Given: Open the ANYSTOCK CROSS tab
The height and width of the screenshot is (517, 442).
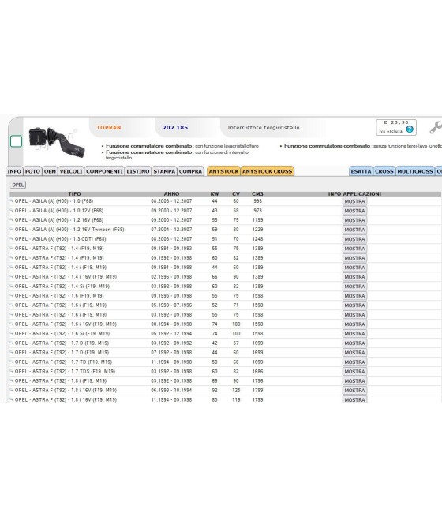Looking at the screenshot, I should (268, 171).
